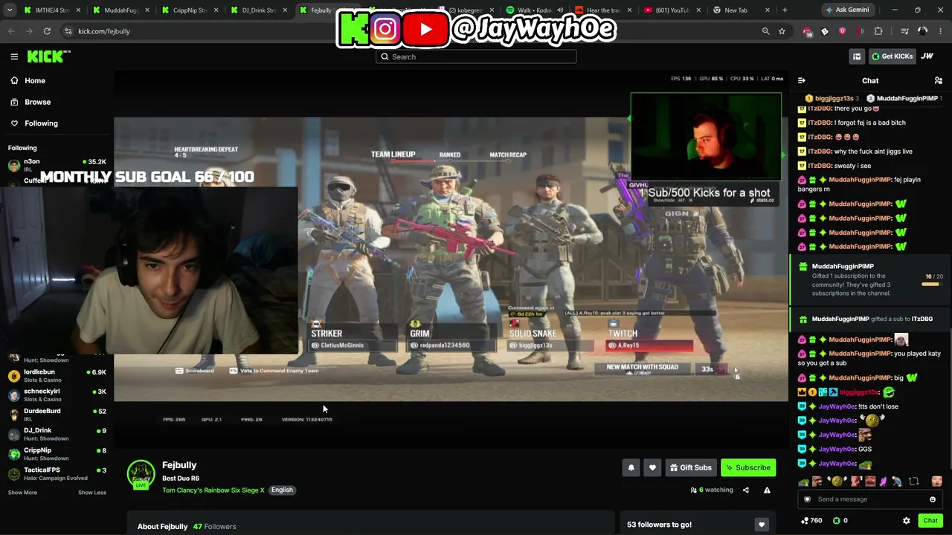Subscribe to Fejbully's channel
Image resolution: width=952 pixels, height=535 pixels.
pyautogui.click(x=748, y=467)
